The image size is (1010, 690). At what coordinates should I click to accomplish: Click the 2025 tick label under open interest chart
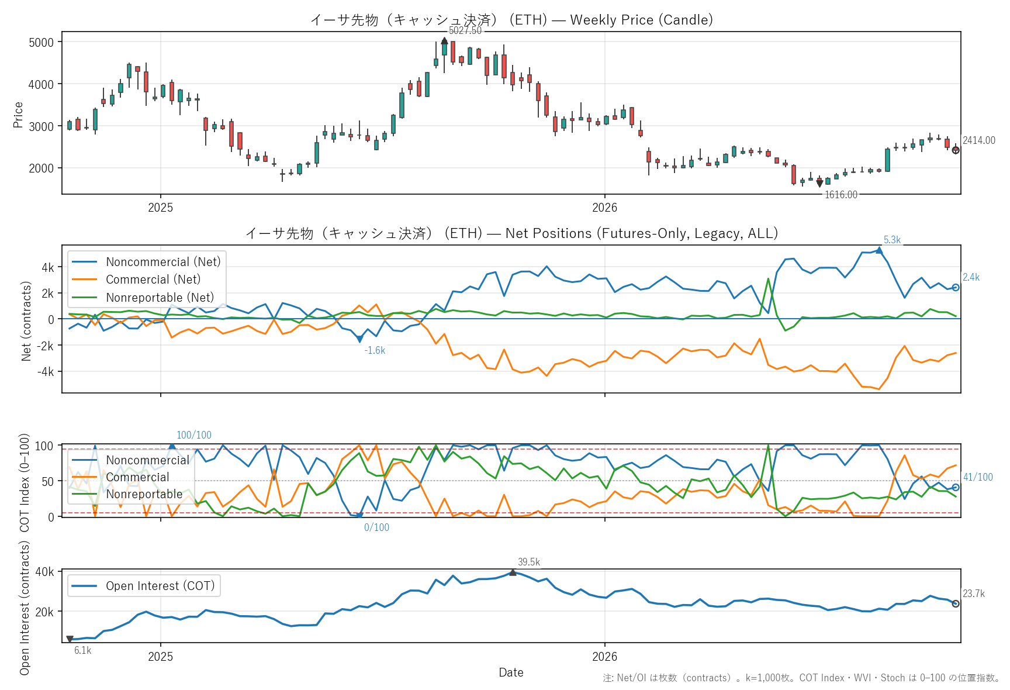click(161, 657)
